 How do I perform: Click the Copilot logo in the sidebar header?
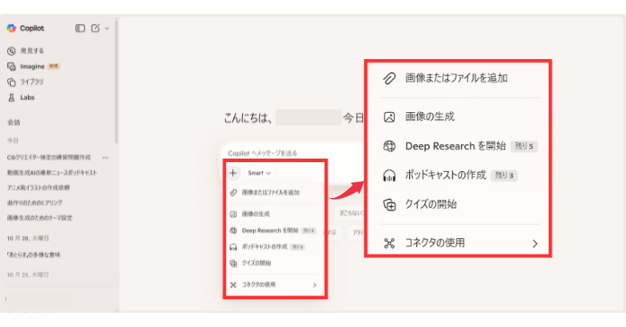pos(11,28)
